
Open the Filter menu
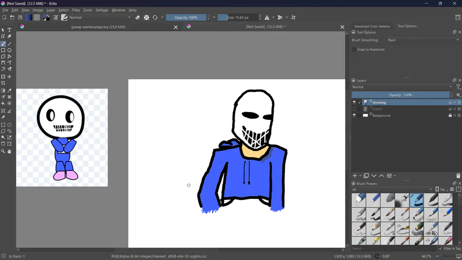[76, 10]
